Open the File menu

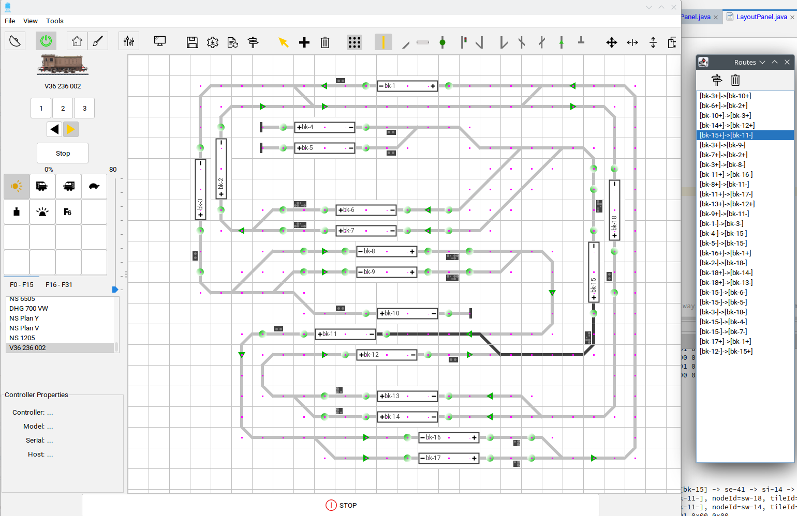coord(10,21)
